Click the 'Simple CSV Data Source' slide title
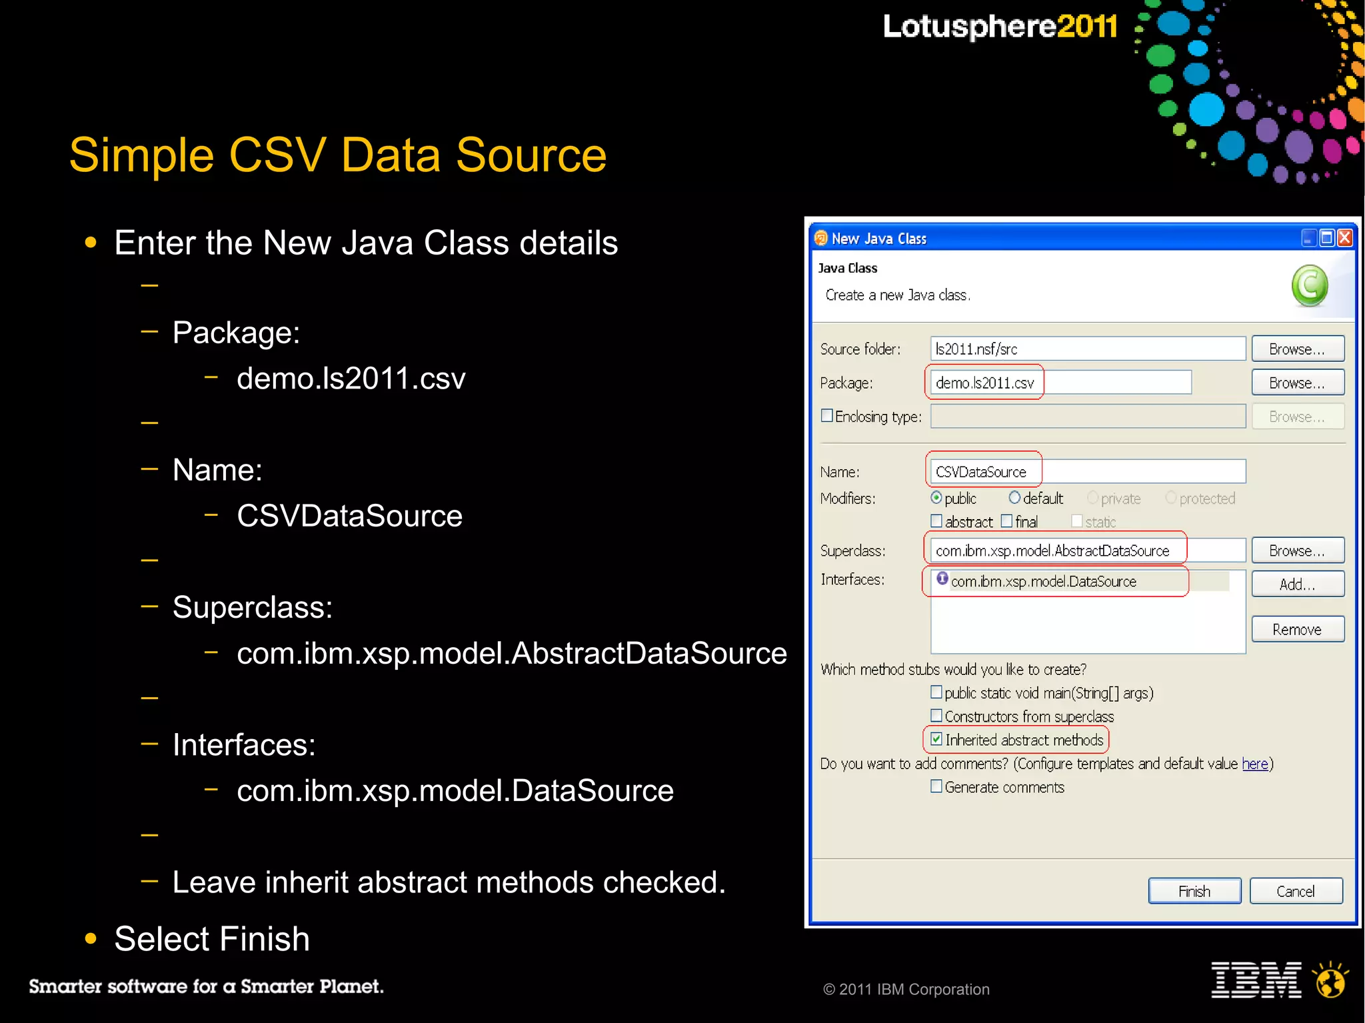Image resolution: width=1365 pixels, height=1023 pixels. click(338, 155)
